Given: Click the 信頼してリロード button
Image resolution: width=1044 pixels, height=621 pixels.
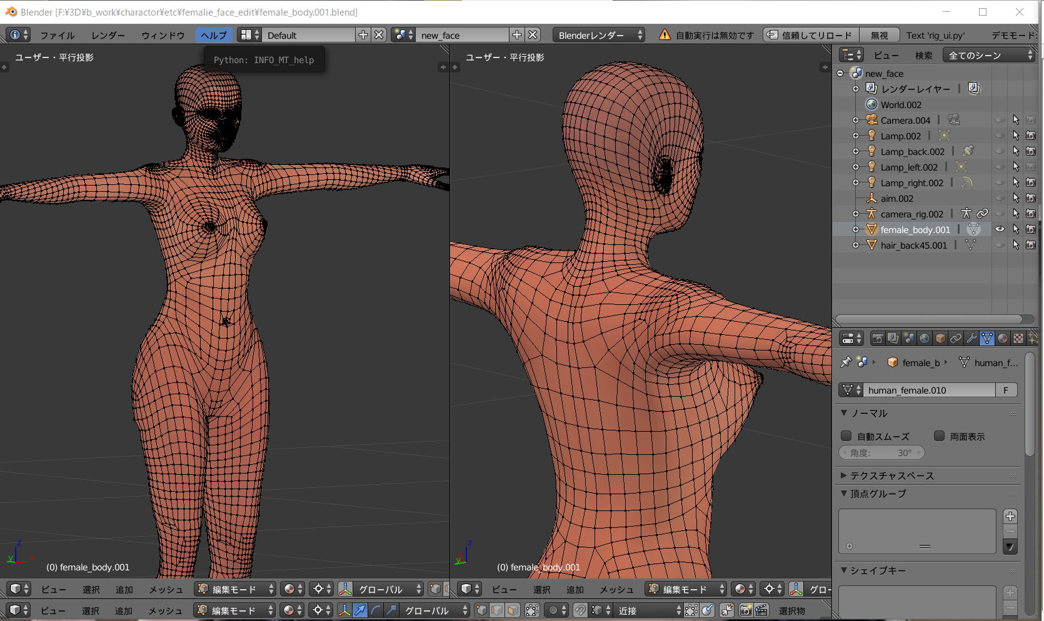Looking at the screenshot, I should [x=810, y=35].
